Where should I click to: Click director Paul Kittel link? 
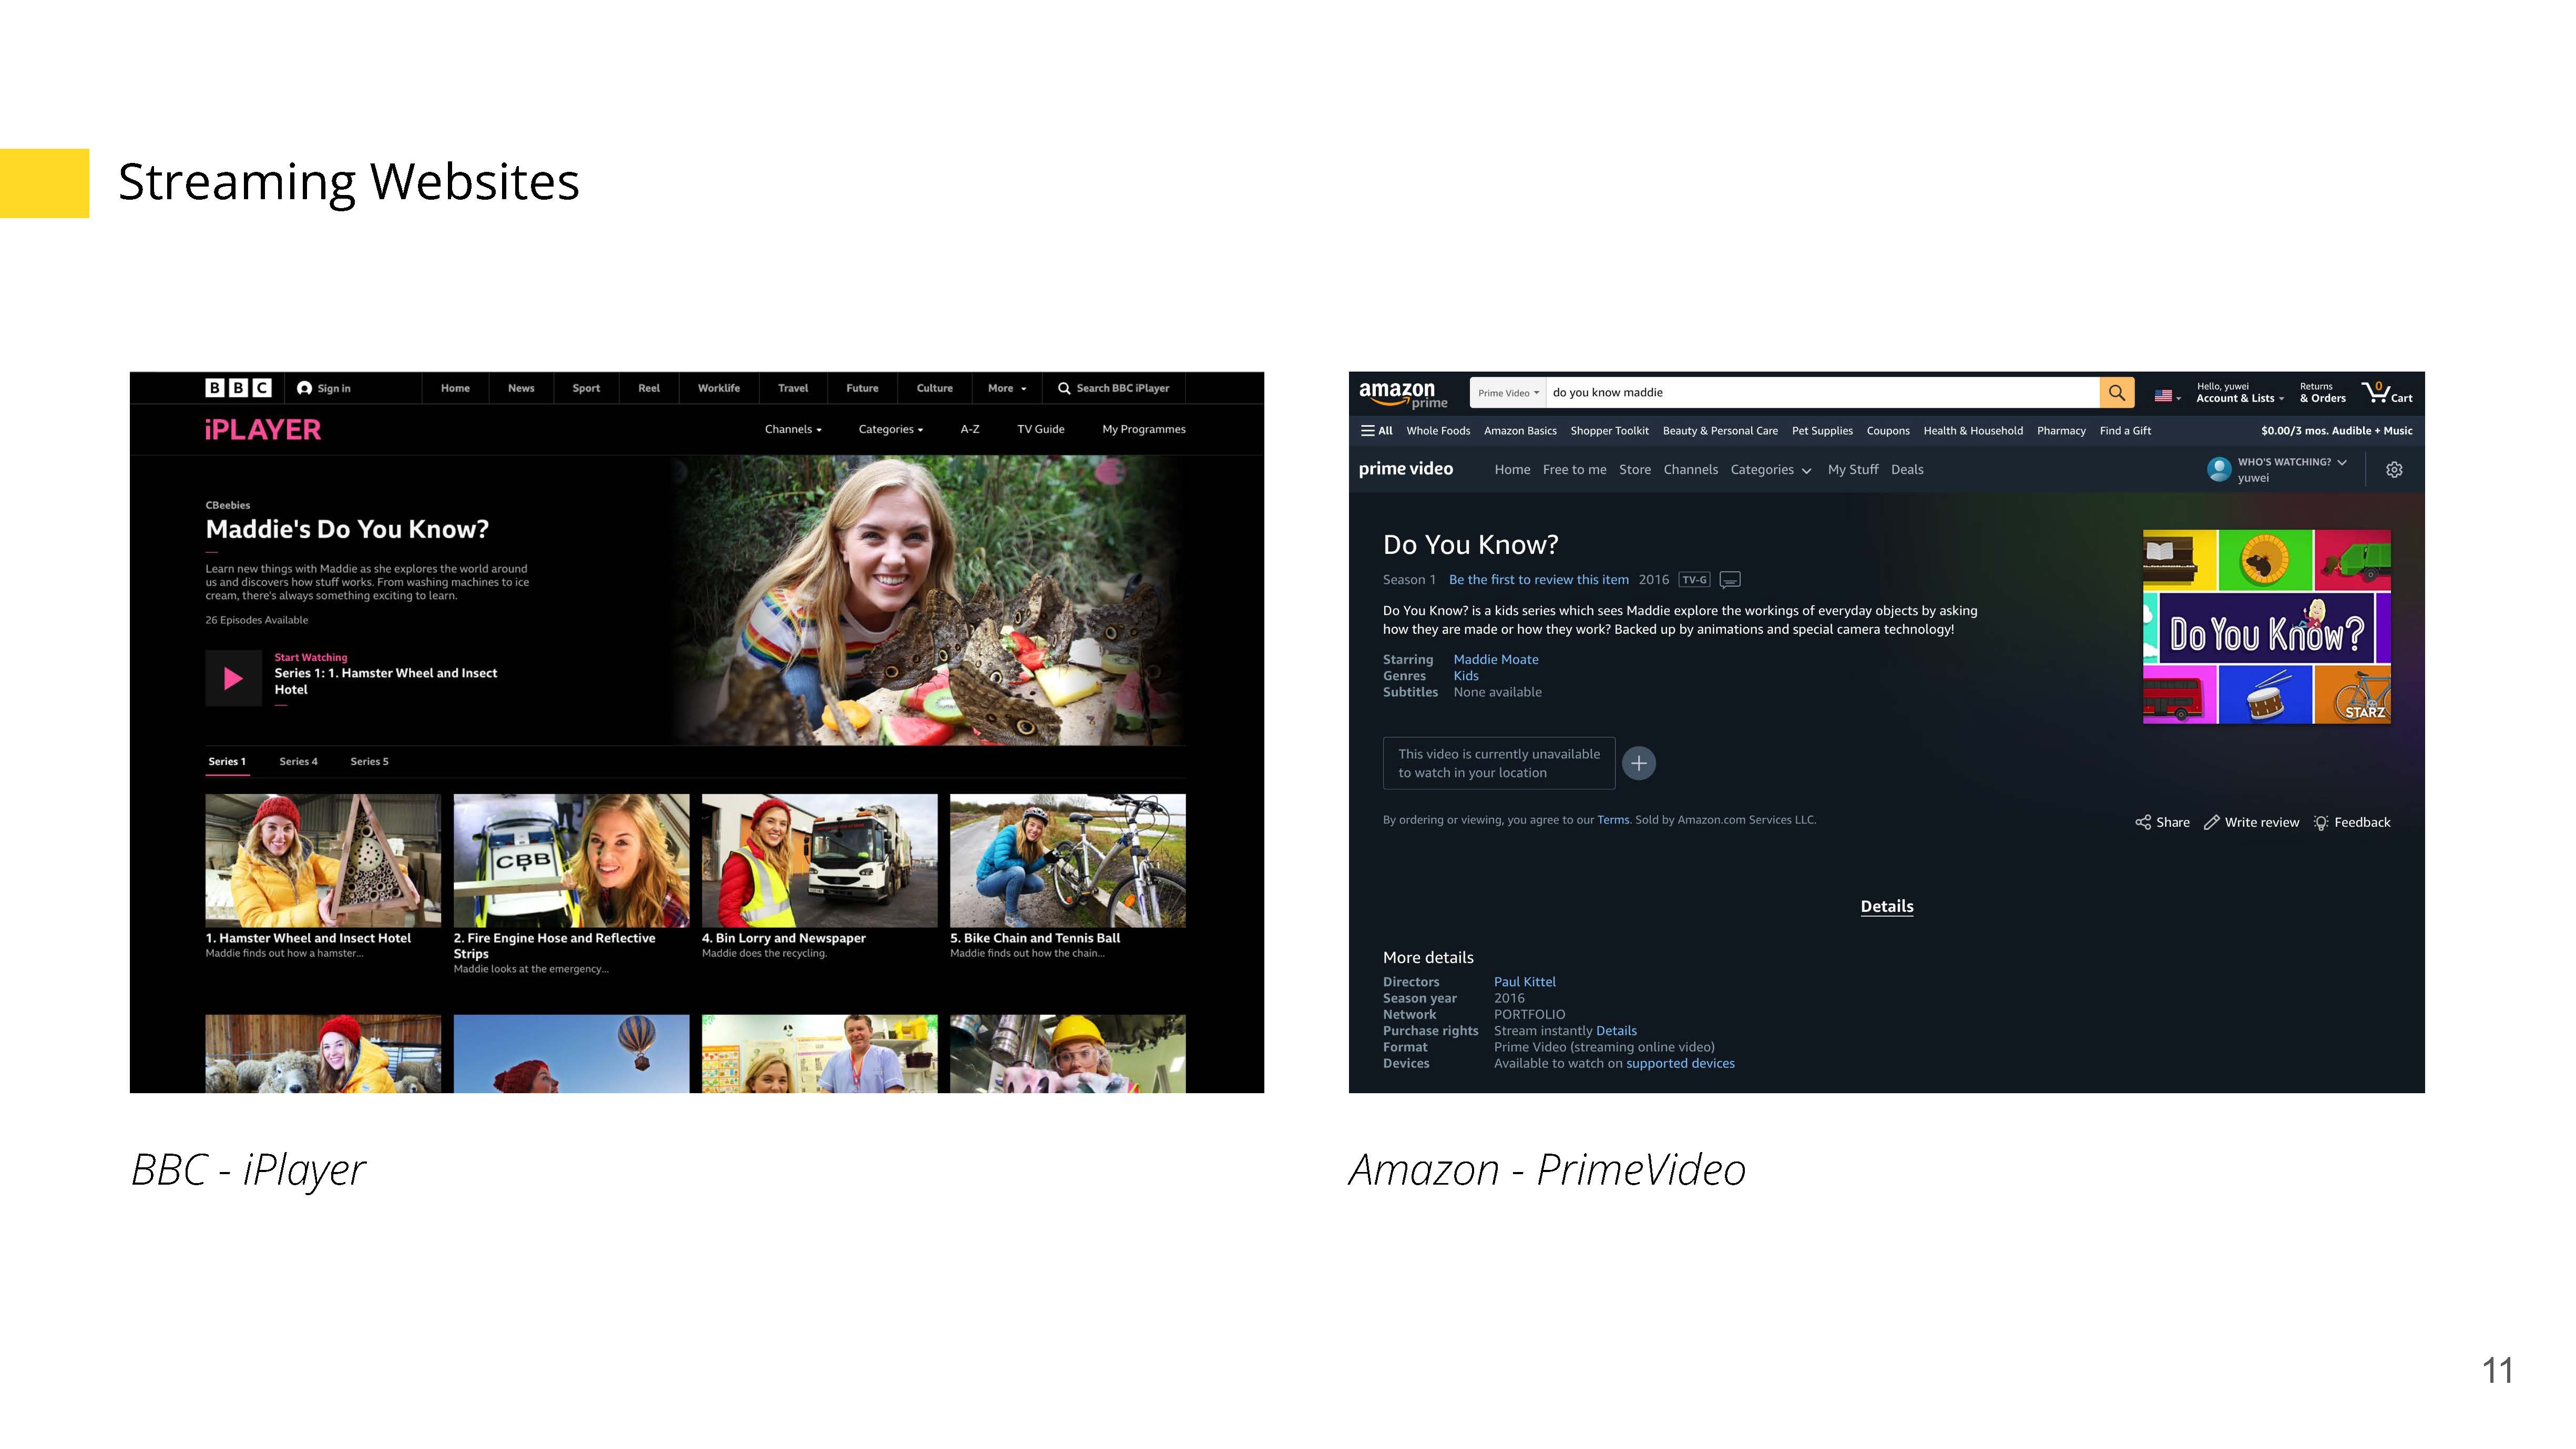tap(1525, 982)
